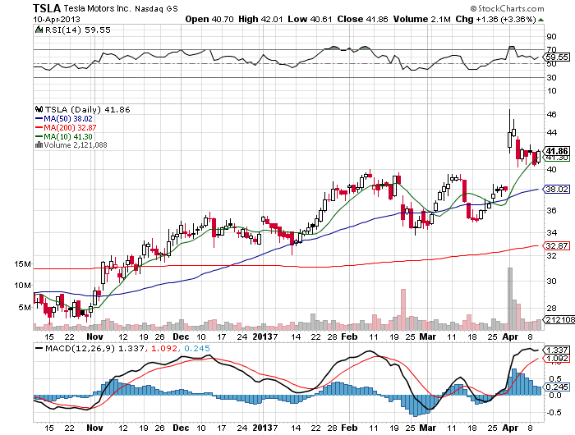This screenshot has width=575, height=435.
Task: Click the 'Close 41.86' header value
Action: pyautogui.click(x=363, y=19)
